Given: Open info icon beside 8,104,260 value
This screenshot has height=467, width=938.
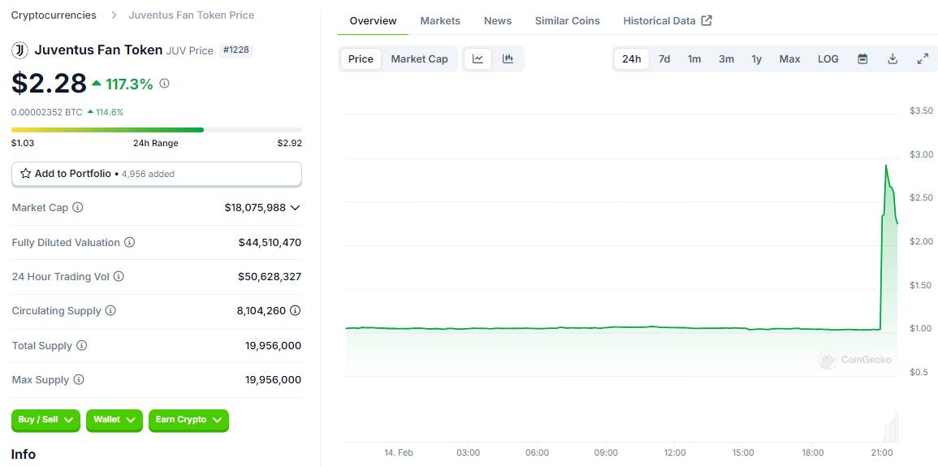Looking at the screenshot, I should 296,310.
